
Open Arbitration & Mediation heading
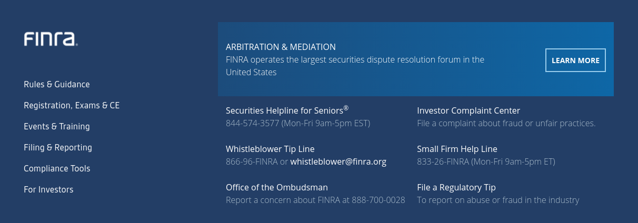click(281, 47)
